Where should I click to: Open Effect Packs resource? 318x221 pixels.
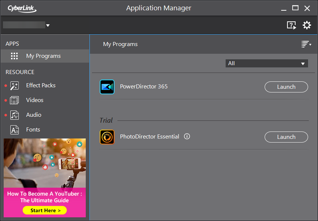click(41, 85)
